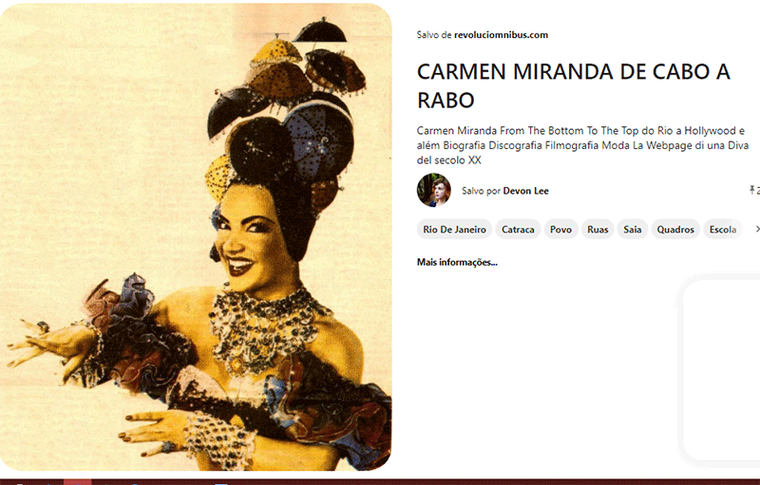760x485 pixels.
Task: Choose the Ruas tag
Action: (598, 230)
